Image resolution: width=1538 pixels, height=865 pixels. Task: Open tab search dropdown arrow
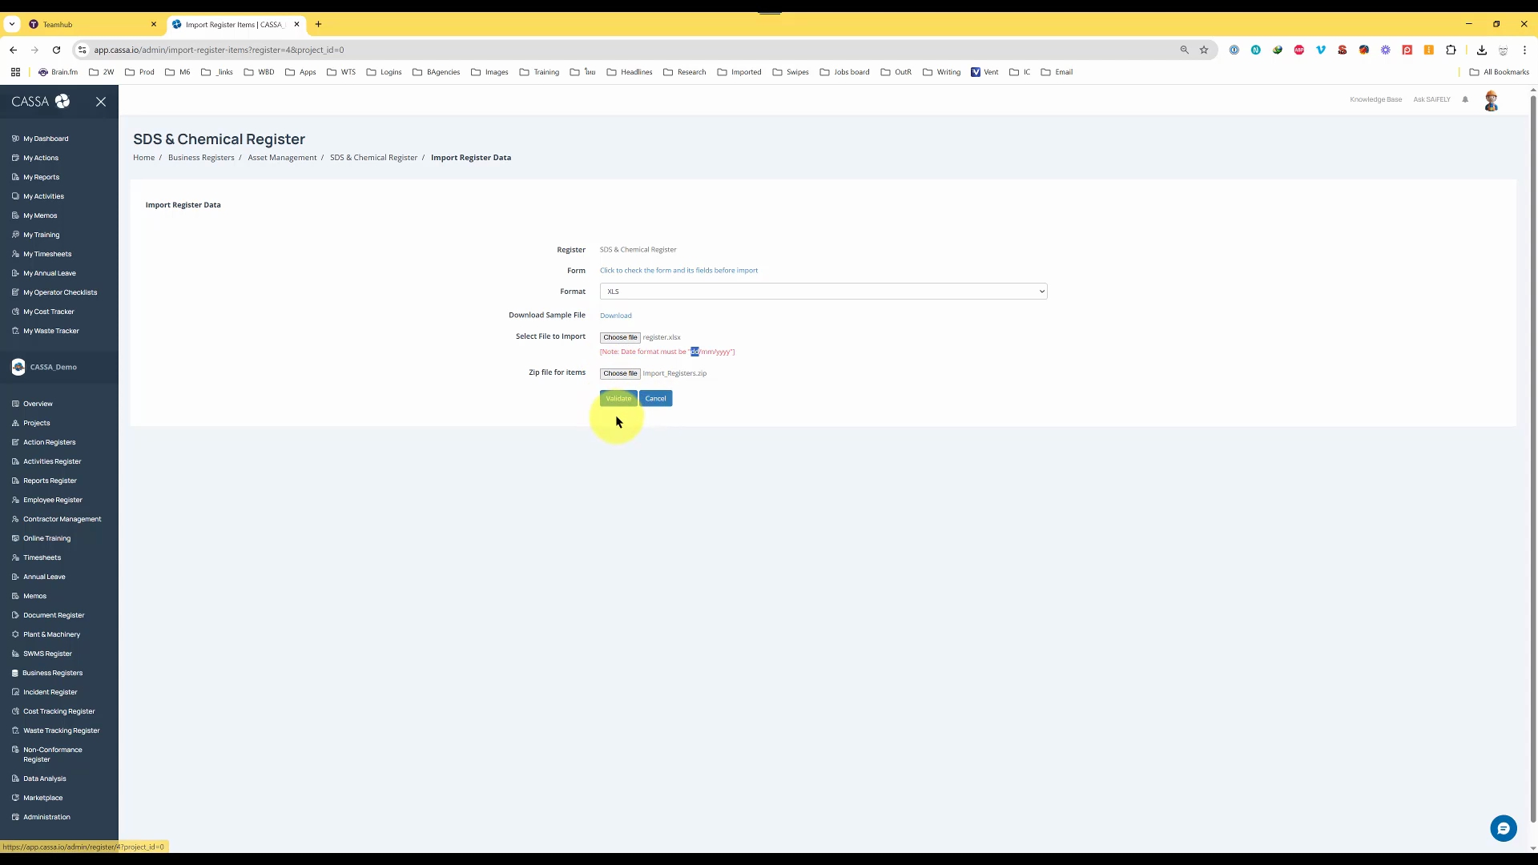(12, 24)
